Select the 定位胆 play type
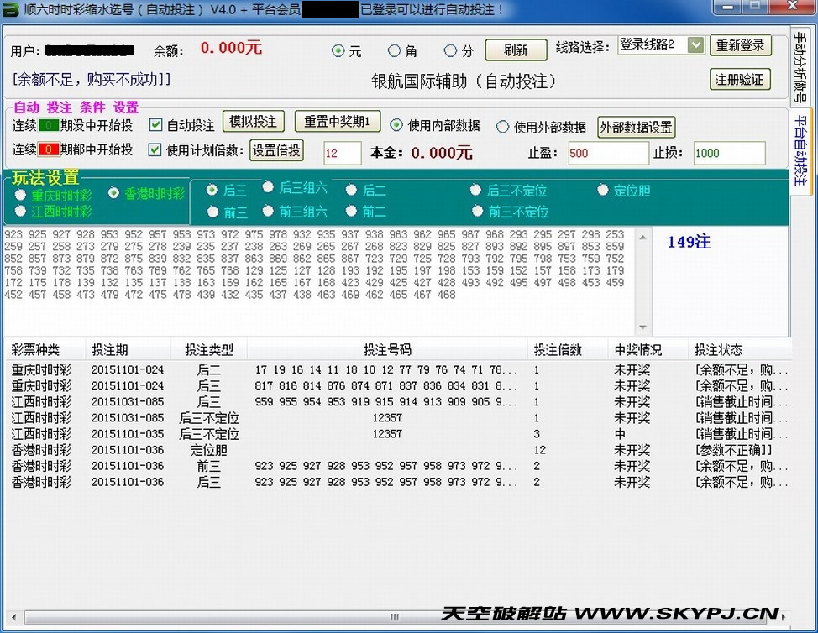The height and width of the screenshot is (633, 818). tap(602, 191)
